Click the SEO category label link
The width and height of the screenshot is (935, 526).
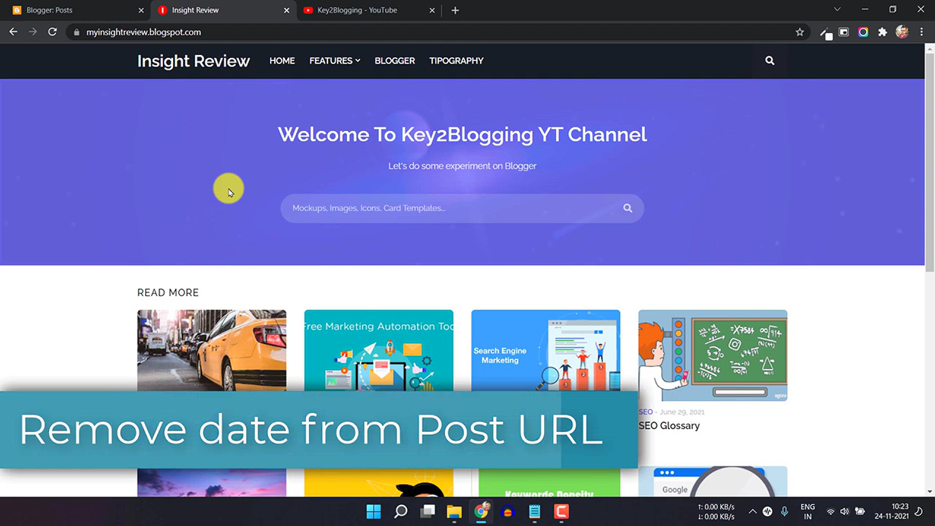point(646,412)
